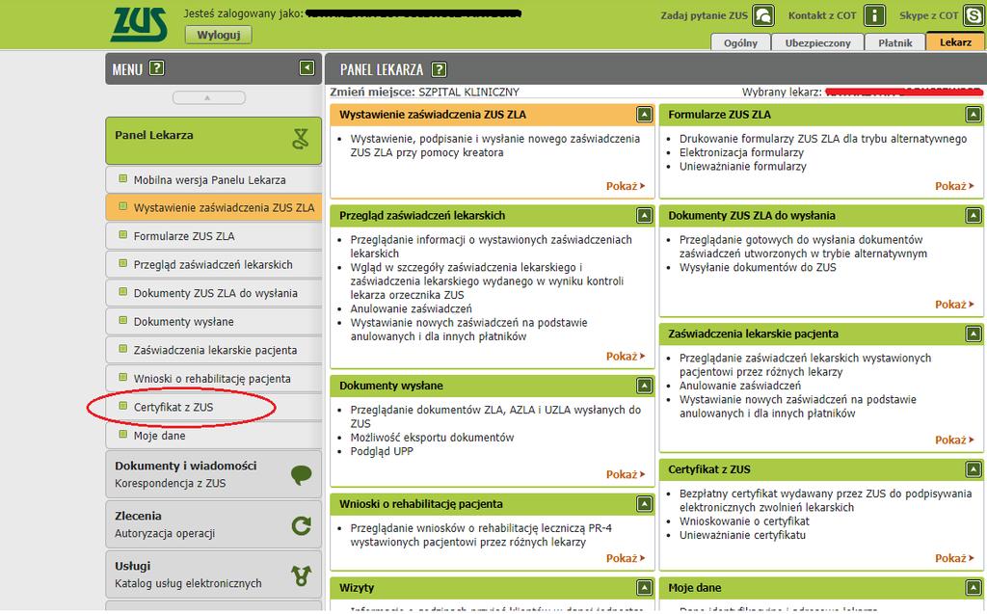Viewport: 987px width, 614px height.
Task: Open help icon next to MENU
Action: pyautogui.click(x=157, y=68)
